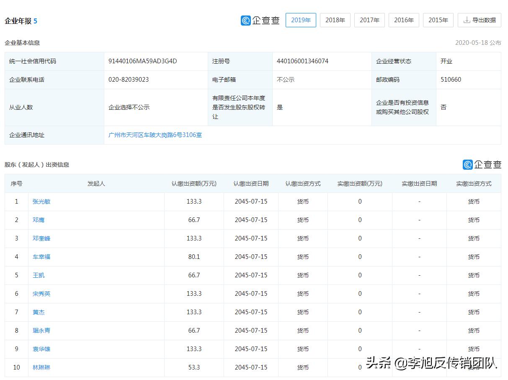Open shareholder page for 邓奎峰

coord(41,238)
